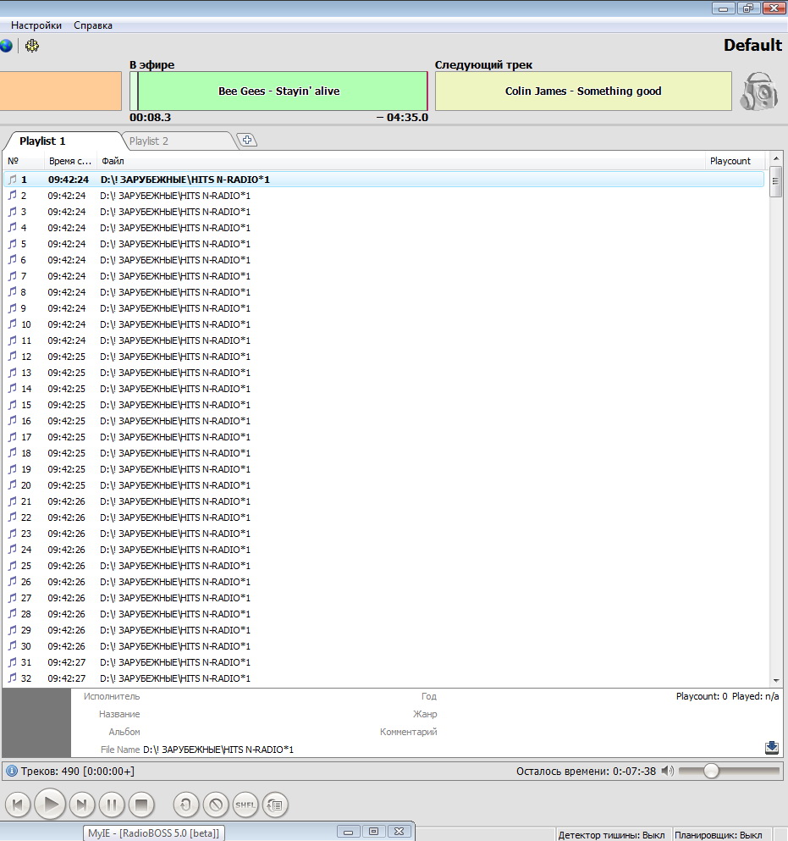Click the track count info icon
The image size is (788, 841).
pos(11,772)
